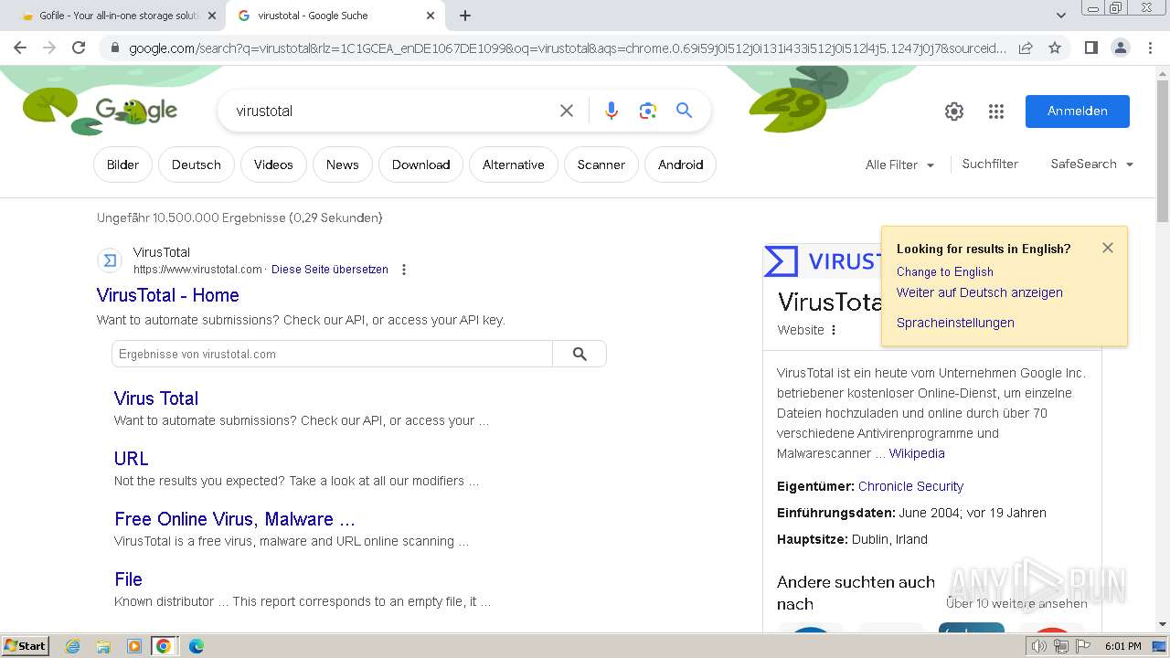Select the Bilder filter chip
Image resolution: width=1170 pixels, height=658 pixels.
tap(122, 164)
